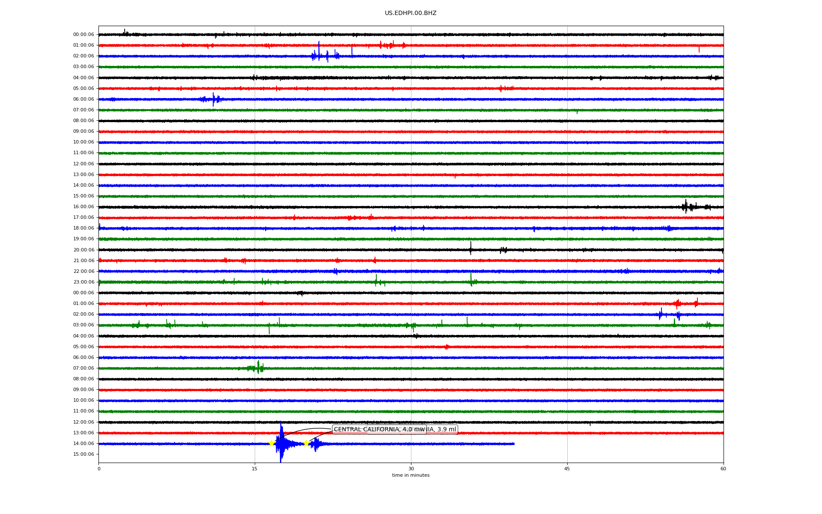
Task: Click the black burst on the 16:00:06 trace
Action: click(686, 207)
